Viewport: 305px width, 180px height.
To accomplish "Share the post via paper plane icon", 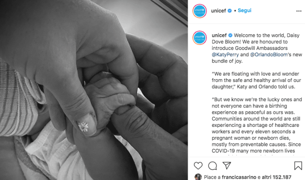I will click(226, 166).
